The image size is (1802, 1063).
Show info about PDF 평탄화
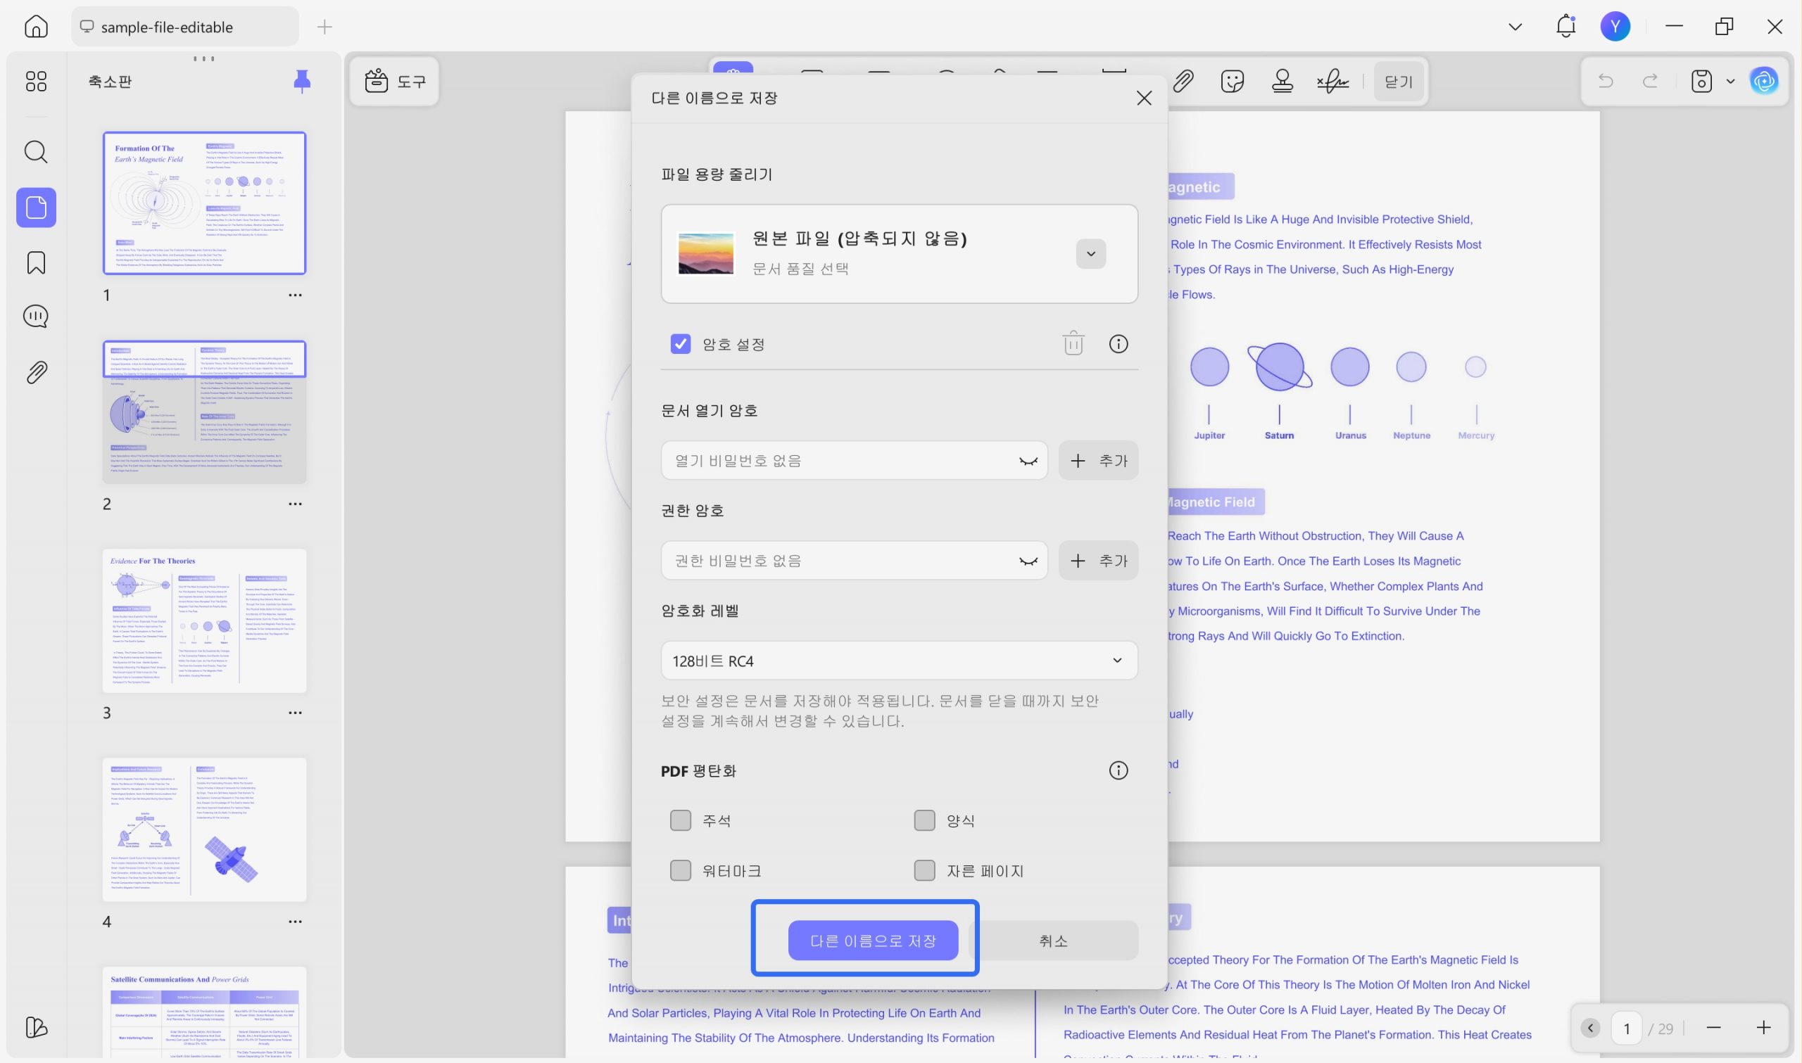1118,770
